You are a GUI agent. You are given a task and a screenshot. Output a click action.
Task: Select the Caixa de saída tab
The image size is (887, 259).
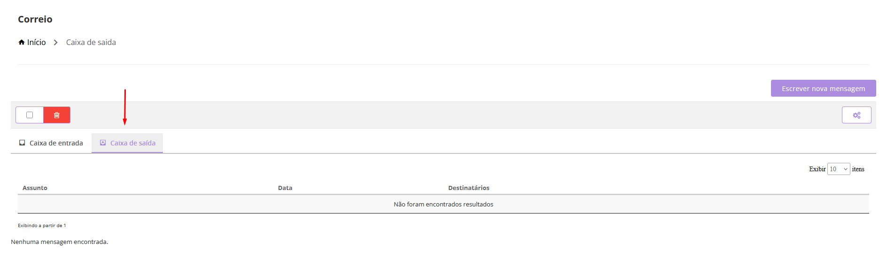tap(127, 143)
